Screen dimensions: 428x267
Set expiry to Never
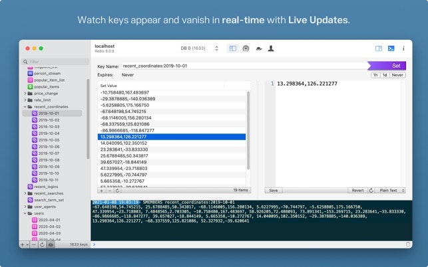point(397,75)
